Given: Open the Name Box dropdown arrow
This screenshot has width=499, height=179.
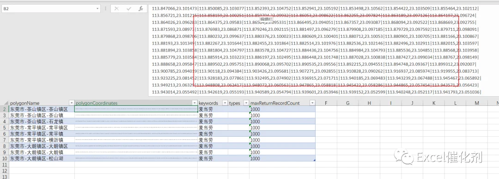Looking at the screenshot, I should point(97,9).
